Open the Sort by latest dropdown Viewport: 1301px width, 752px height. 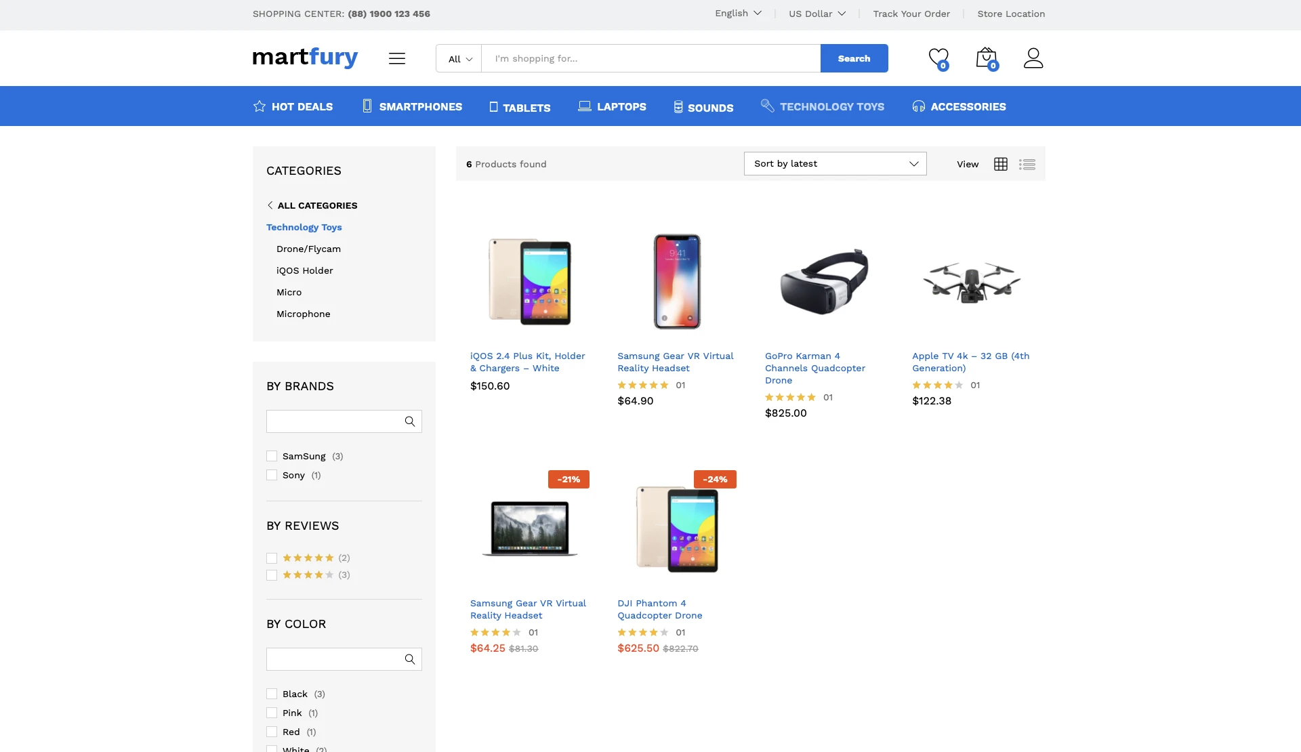click(835, 164)
